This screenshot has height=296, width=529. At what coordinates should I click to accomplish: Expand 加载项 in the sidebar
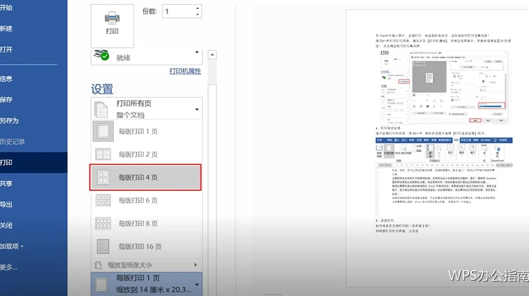pos(12,246)
